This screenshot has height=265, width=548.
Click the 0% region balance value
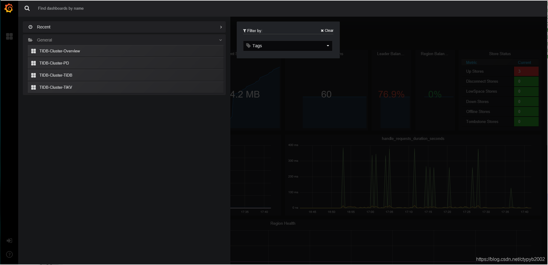point(435,94)
